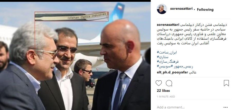Screen dimensions: 236x110
Task: Open comments via speech bubble icon
Action: tap(169, 83)
